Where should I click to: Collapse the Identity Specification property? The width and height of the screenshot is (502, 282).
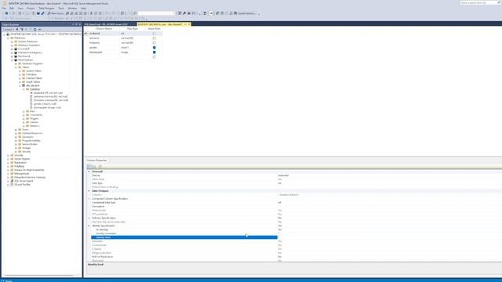pos(89,226)
